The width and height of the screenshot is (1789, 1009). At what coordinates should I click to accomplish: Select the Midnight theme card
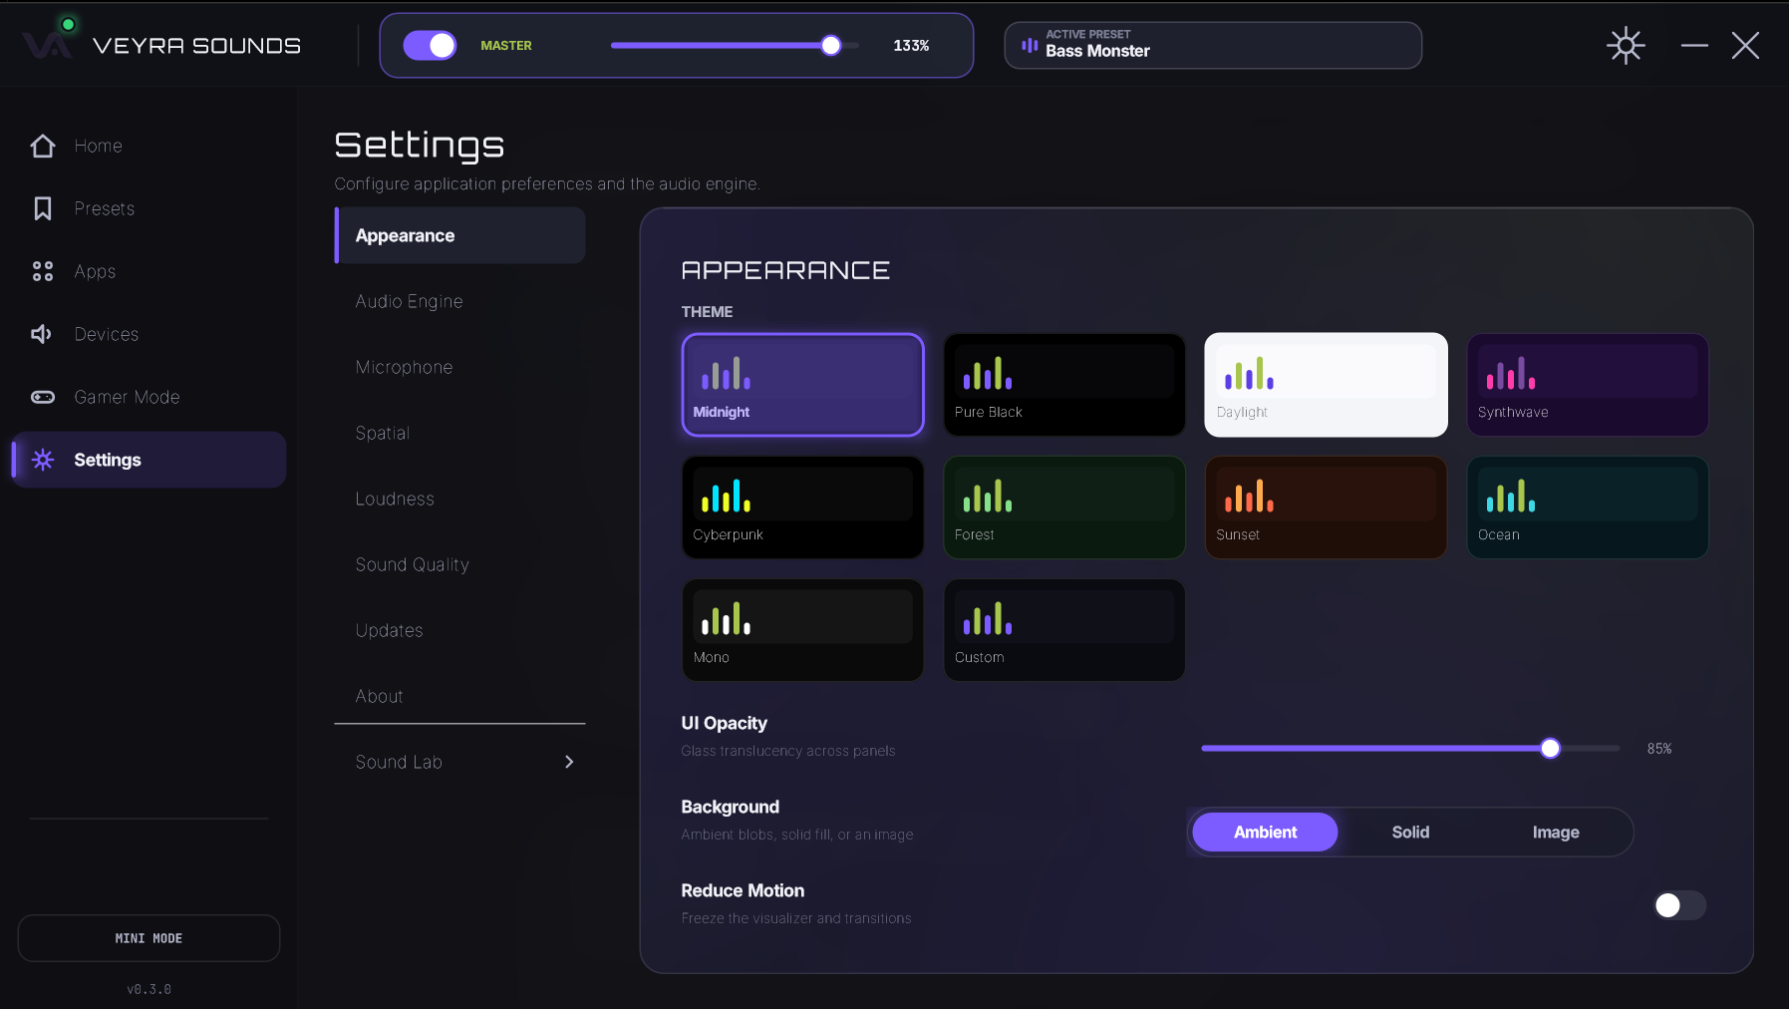tap(802, 385)
